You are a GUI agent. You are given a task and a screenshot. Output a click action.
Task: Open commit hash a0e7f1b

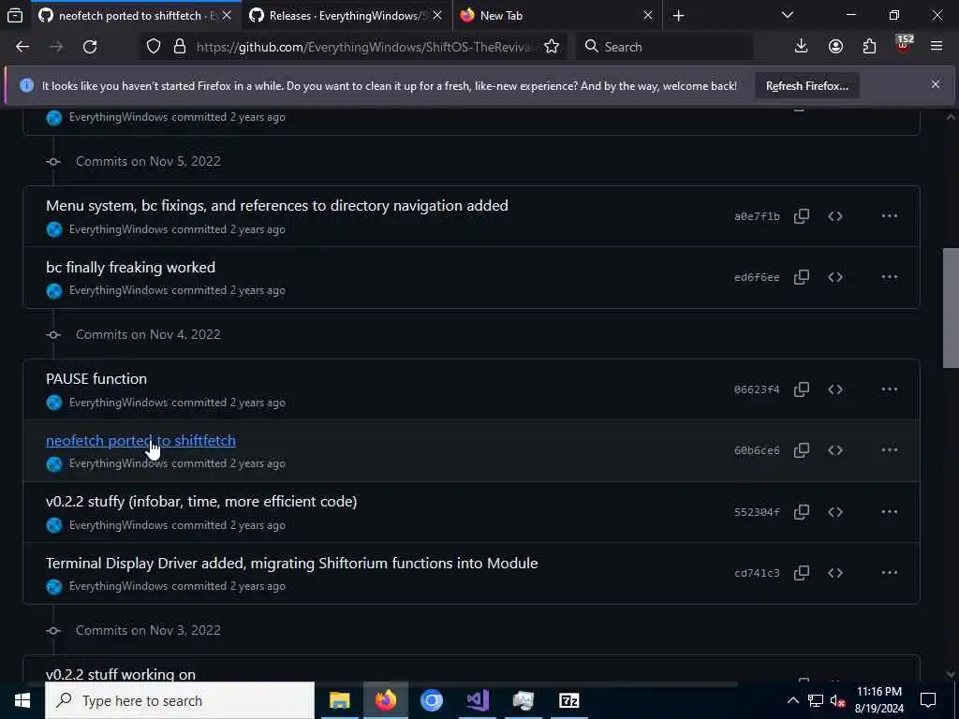pyautogui.click(x=757, y=216)
